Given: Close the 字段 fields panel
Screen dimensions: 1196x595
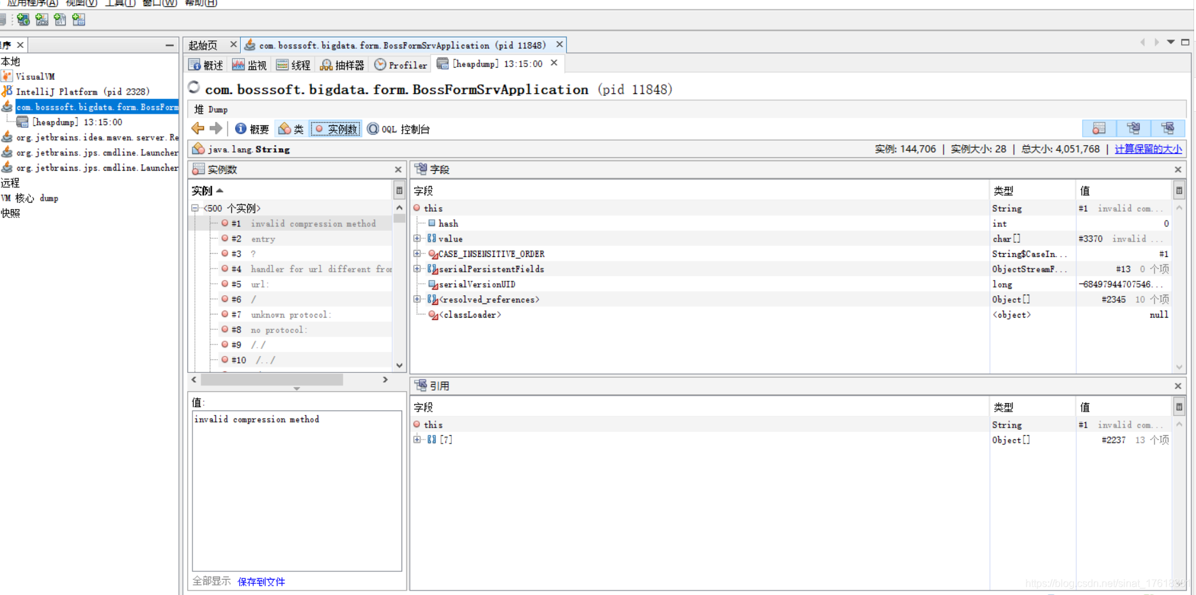Looking at the screenshot, I should point(1178,169).
